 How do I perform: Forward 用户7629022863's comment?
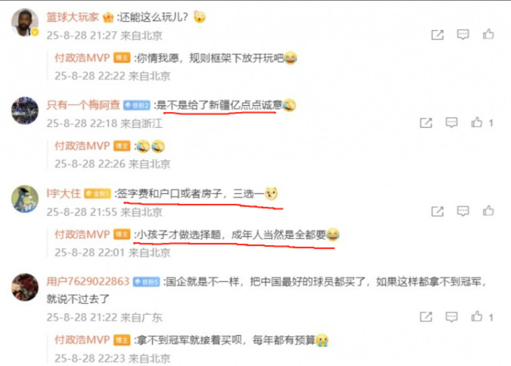426,317
